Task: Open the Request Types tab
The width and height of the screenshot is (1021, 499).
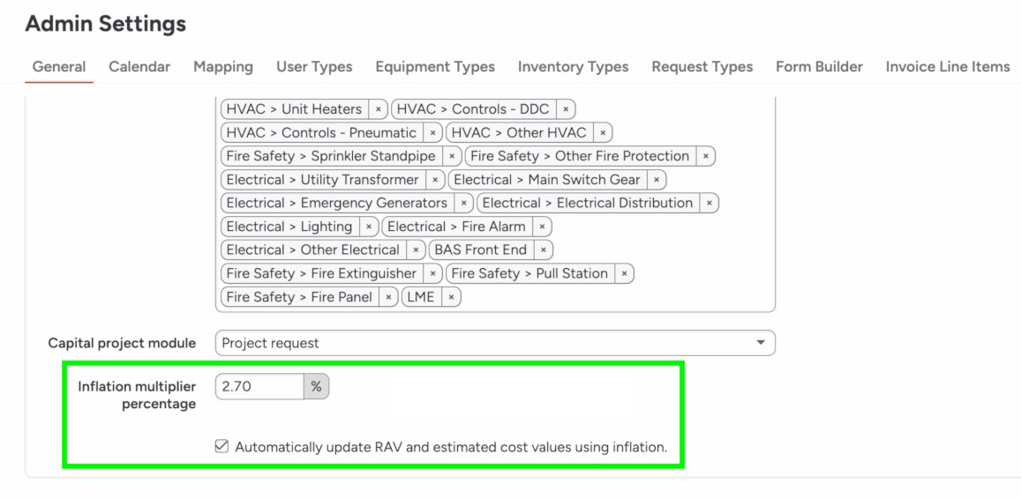Action: click(x=702, y=66)
